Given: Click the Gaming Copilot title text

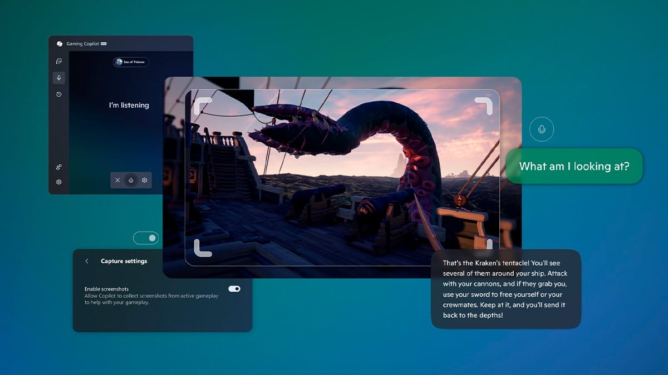Looking at the screenshot, I should point(82,44).
